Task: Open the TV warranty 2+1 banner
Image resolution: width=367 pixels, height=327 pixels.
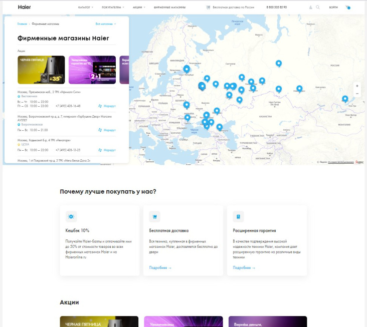Action: pos(92,70)
